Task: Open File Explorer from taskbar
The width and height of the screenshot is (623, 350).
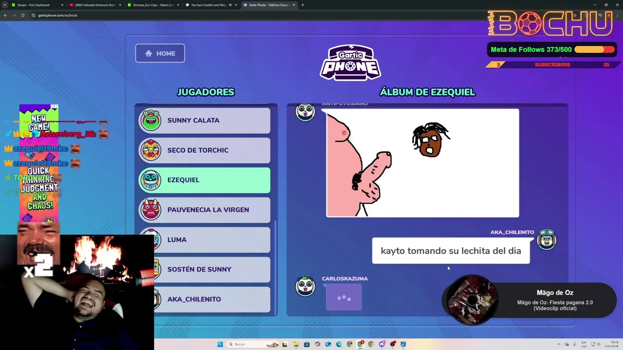Action: tap(296, 344)
